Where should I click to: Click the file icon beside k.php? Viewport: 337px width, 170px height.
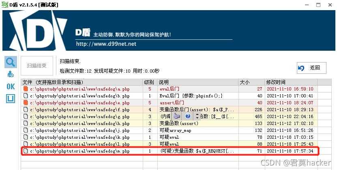pyautogui.click(x=26, y=137)
